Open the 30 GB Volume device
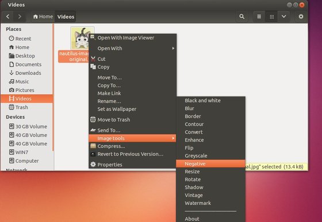 pyautogui.click(x=26, y=127)
